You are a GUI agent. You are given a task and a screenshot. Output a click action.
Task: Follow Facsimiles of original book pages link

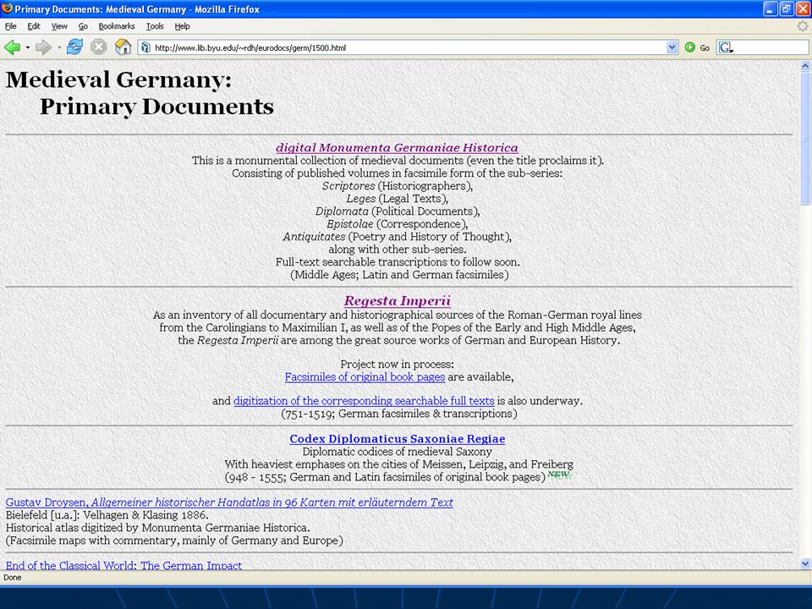click(x=365, y=377)
